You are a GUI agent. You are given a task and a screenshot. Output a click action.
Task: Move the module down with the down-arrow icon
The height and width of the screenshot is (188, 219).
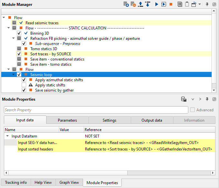tap(147, 5)
